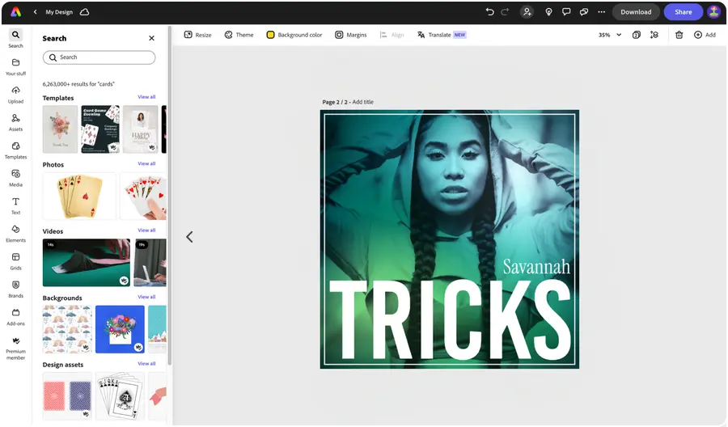
Task: Select the Card Game Evening template
Action: click(100, 129)
